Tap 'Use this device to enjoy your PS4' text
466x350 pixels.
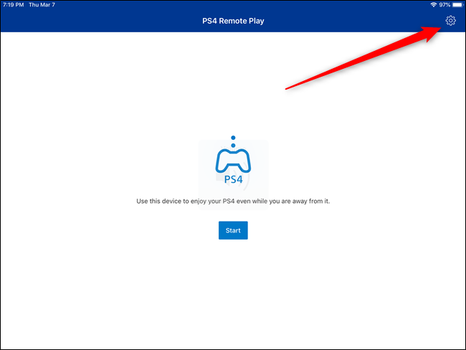[x=233, y=202]
